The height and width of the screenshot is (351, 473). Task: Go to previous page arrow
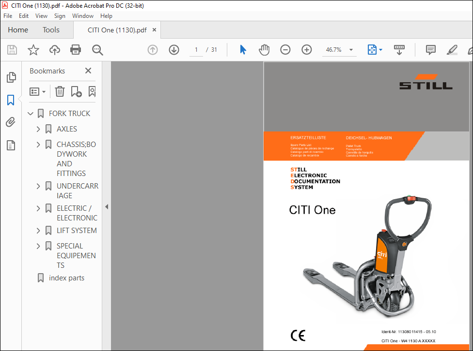coord(153,50)
